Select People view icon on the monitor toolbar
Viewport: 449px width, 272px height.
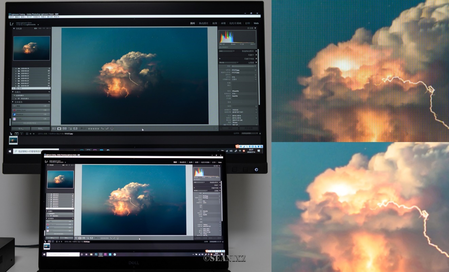point(75,129)
